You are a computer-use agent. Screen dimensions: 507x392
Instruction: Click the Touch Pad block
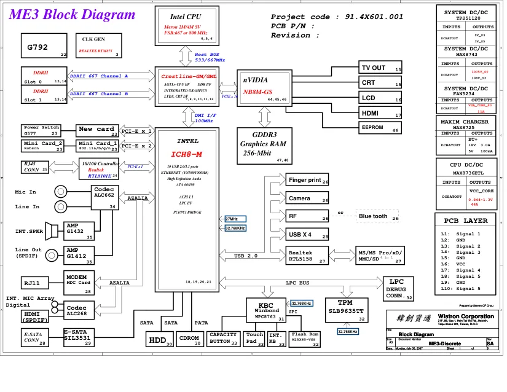[254, 339]
